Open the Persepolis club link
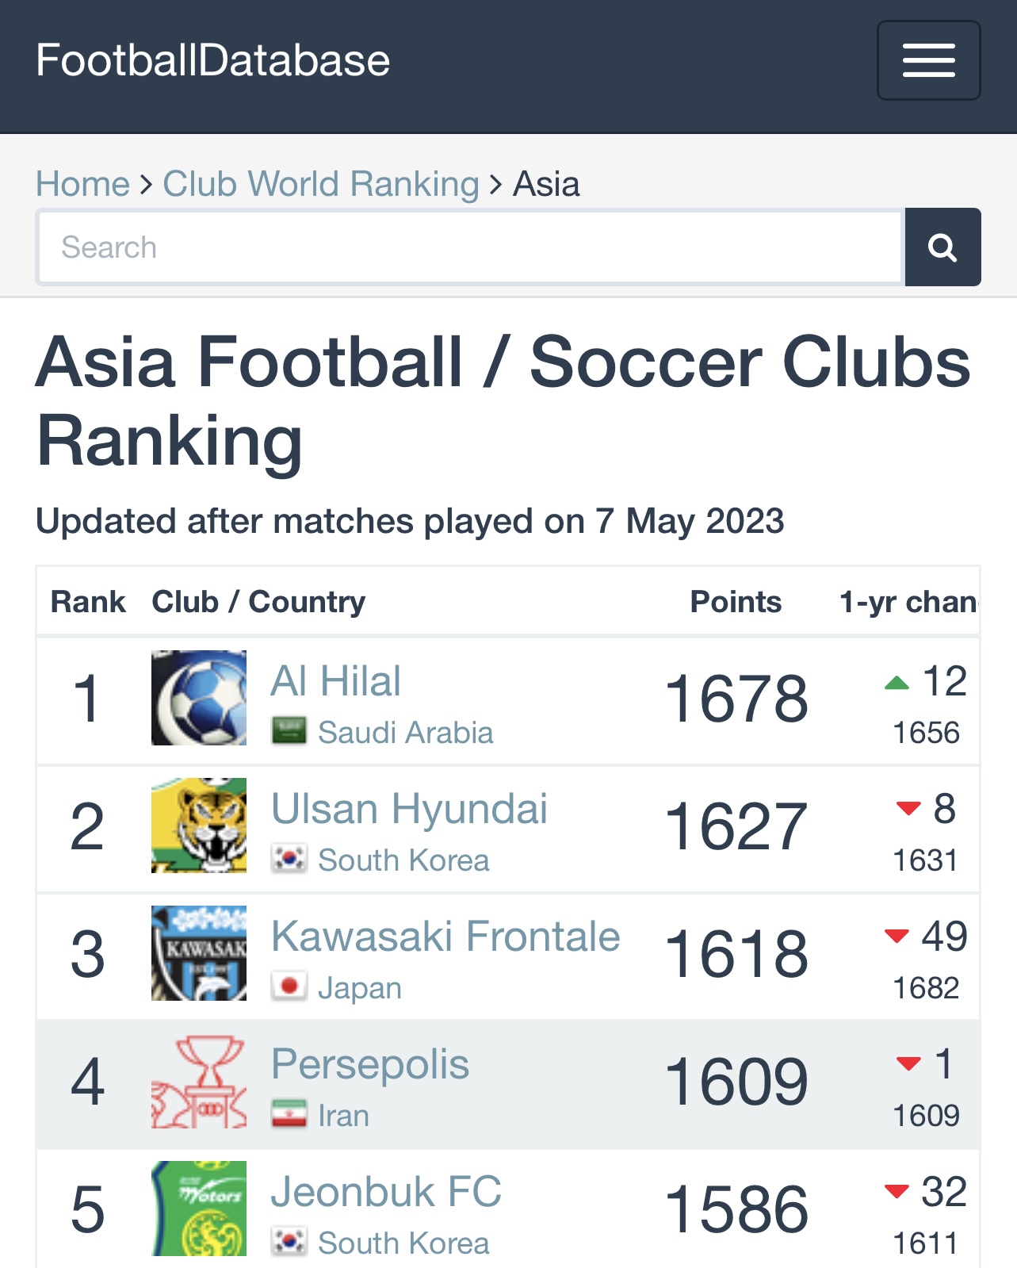The width and height of the screenshot is (1017, 1268). [370, 1064]
